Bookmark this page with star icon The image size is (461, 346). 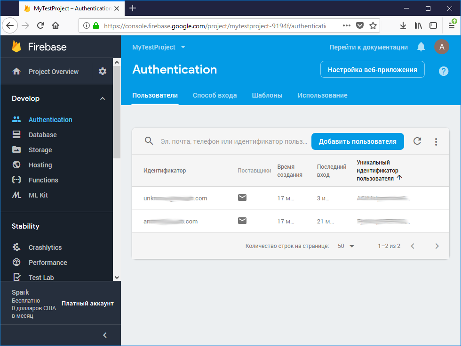point(373,26)
